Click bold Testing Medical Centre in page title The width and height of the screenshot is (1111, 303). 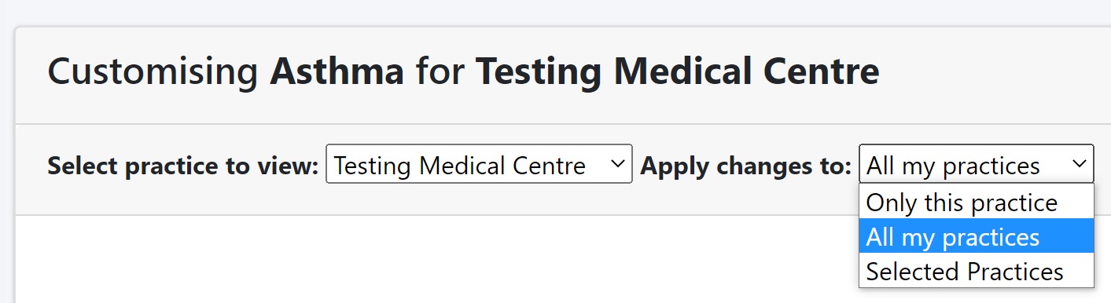[678, 72]
